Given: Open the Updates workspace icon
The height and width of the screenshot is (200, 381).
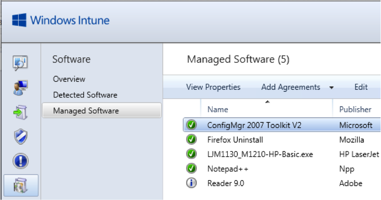Looking at the screenshot, I should coord(20,112).
